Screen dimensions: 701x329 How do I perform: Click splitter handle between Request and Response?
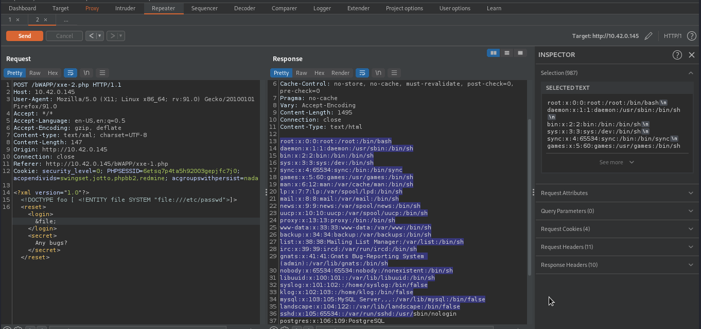(266, 192)
